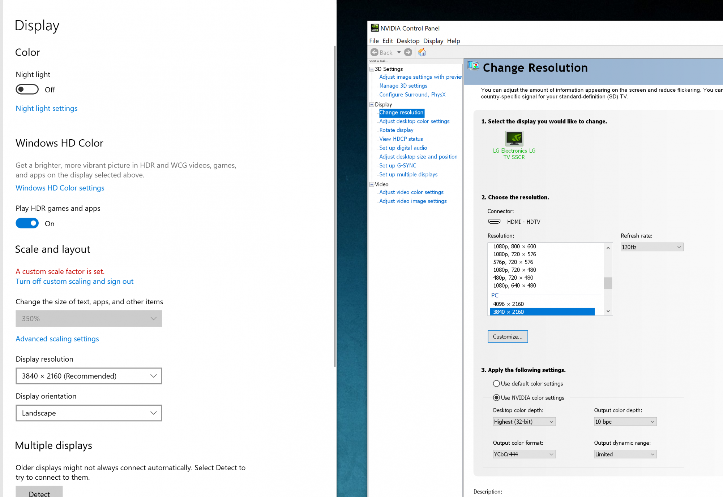Open Adjust video color settings
This screenshot has height=497, width=723.
[411, 192]
